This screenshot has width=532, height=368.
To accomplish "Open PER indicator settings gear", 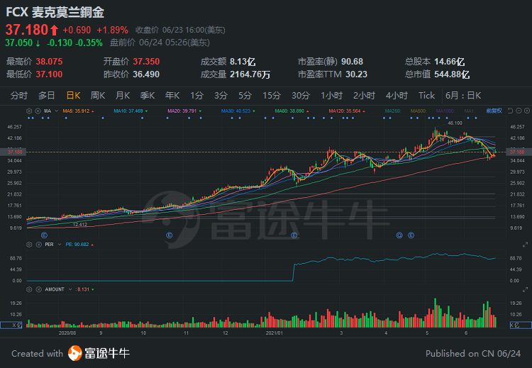I will point(30,245).
